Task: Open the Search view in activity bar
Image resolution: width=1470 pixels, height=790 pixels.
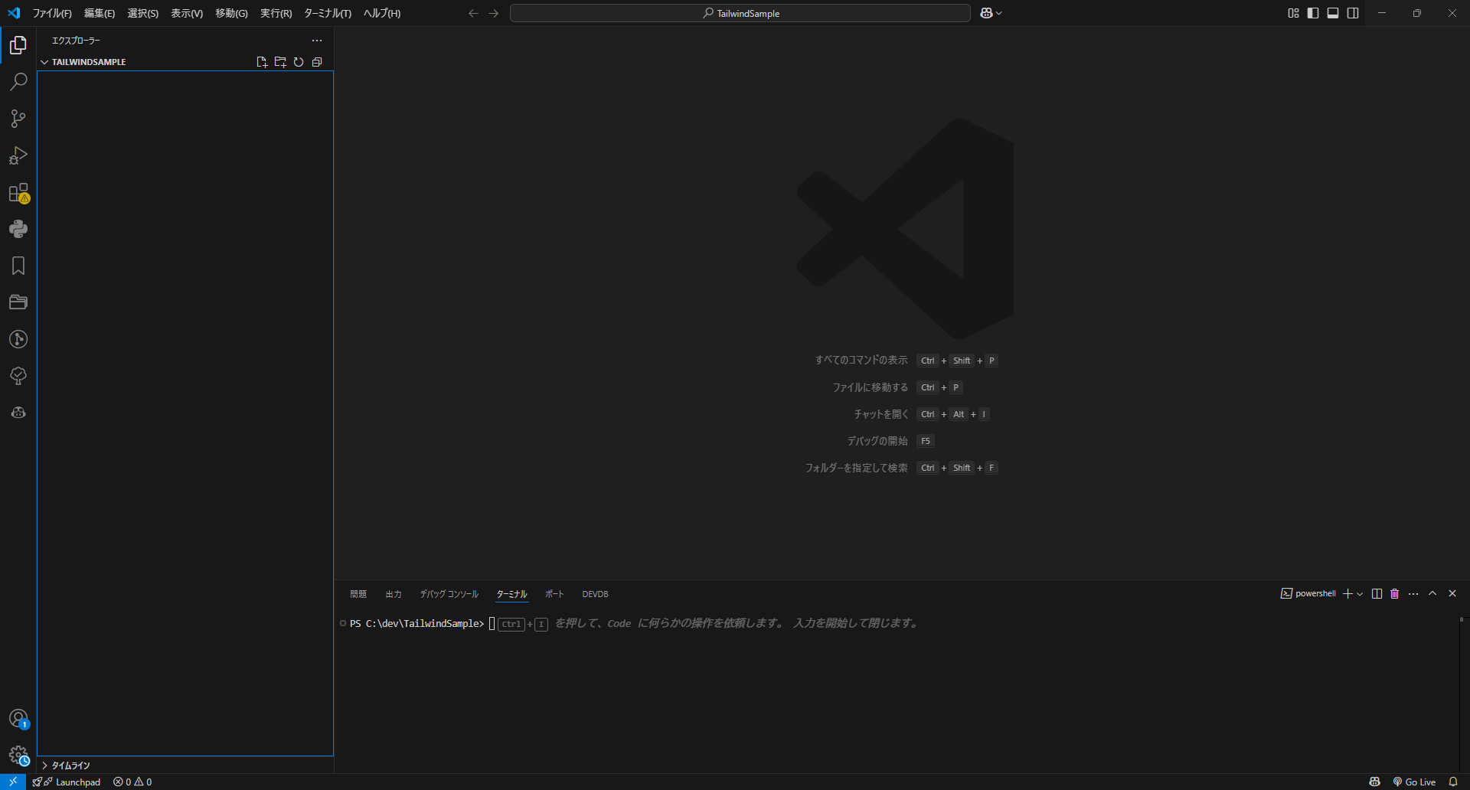Action: (x=18, y=82)
